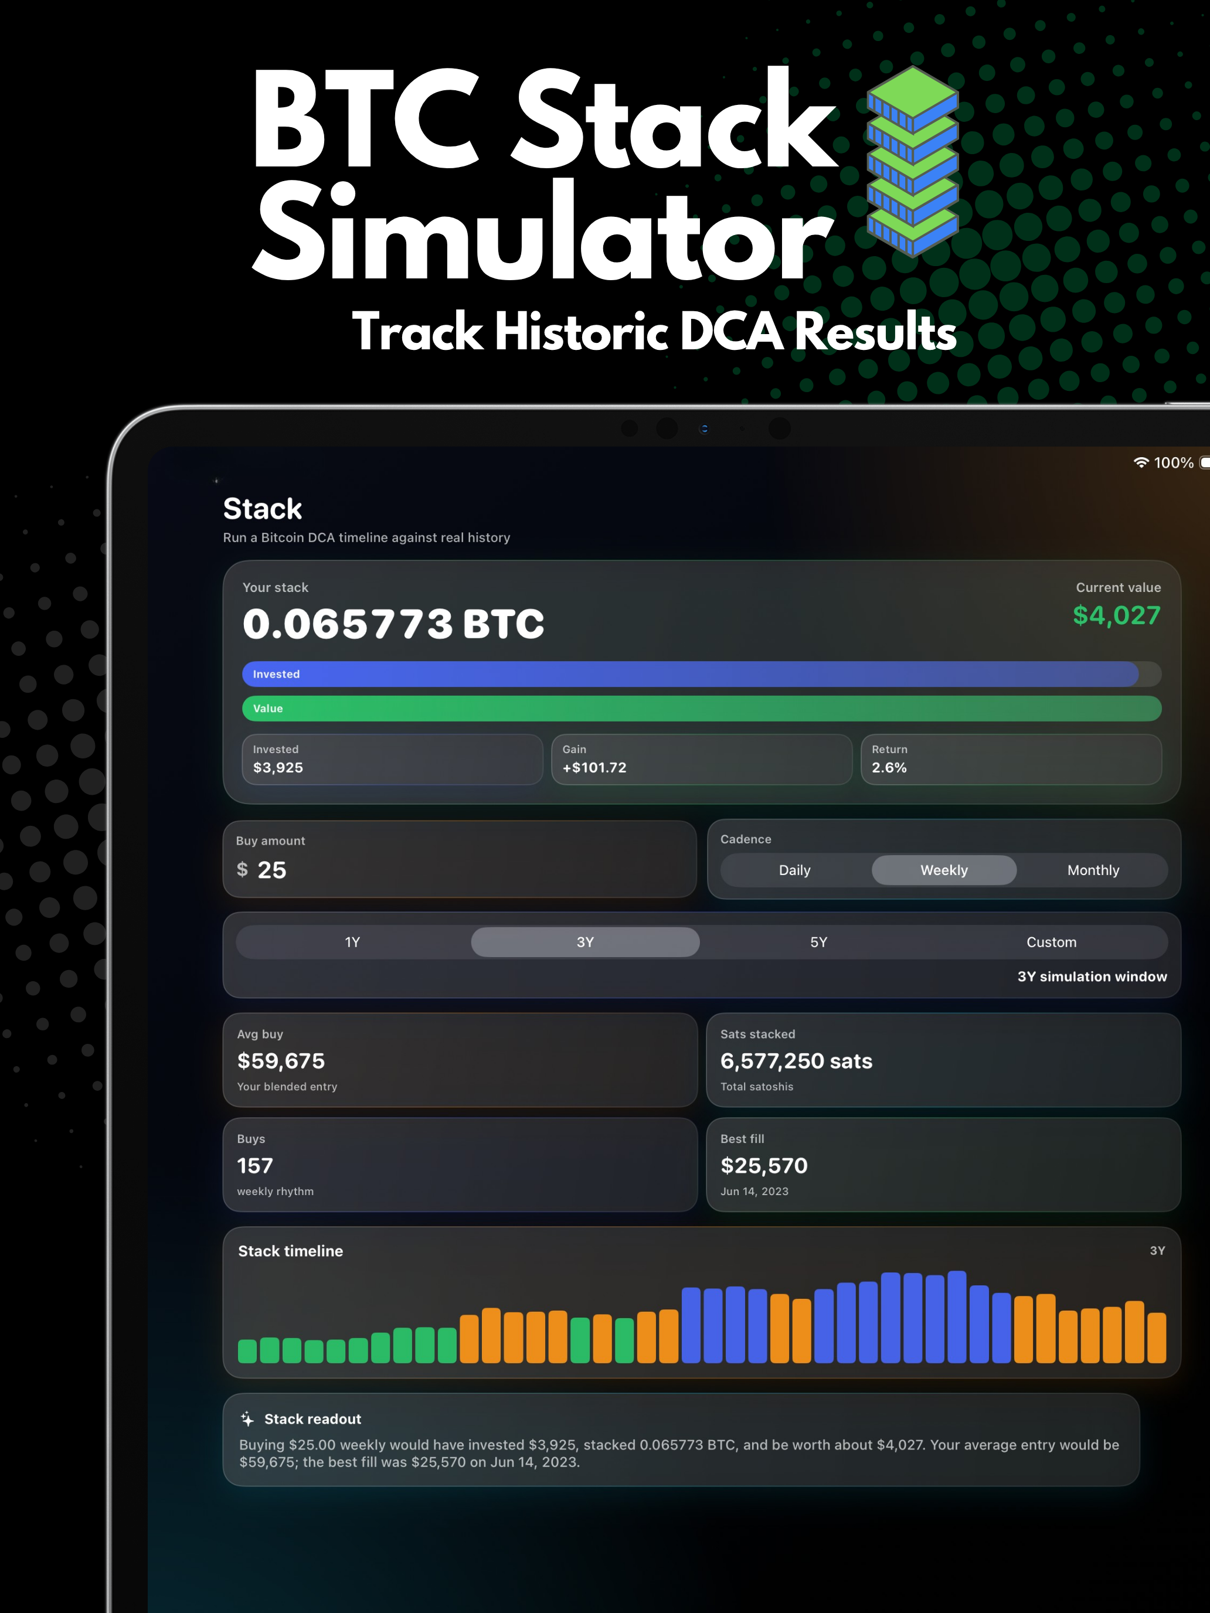This screenshot has width=1210, height=1613.
Task: Click the stacked blocks logo icon
Action: pyautogui.click(x=912, y=161)
